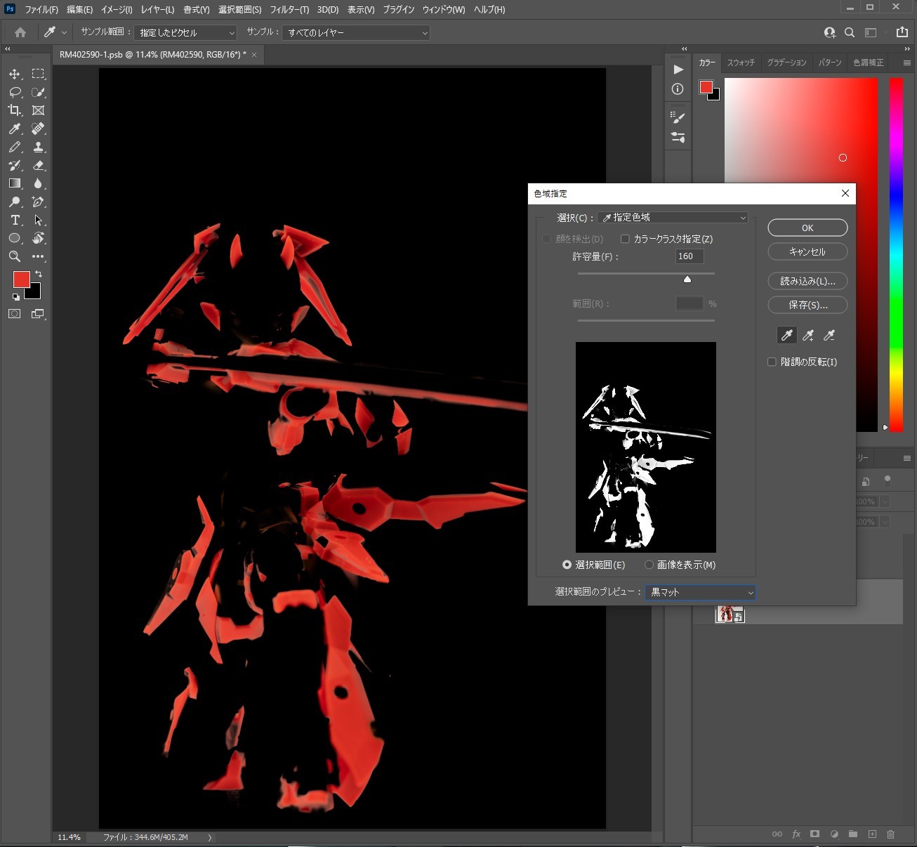Screen dimensions: 917x847
Task: Click the Actions play panel icon
Action: pyautogui.click(x=678, y=70)
